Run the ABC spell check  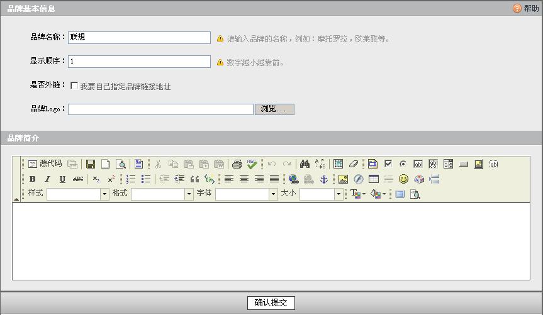coord(252,163)
